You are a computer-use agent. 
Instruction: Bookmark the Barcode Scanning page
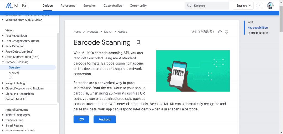138,42
